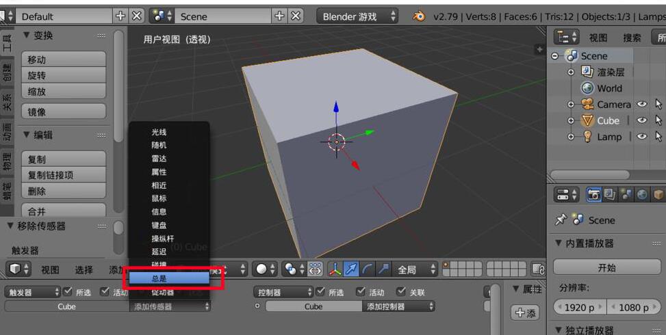Click the World globe icon in outliner
The image size is (666, 335).
coord(587,88)
